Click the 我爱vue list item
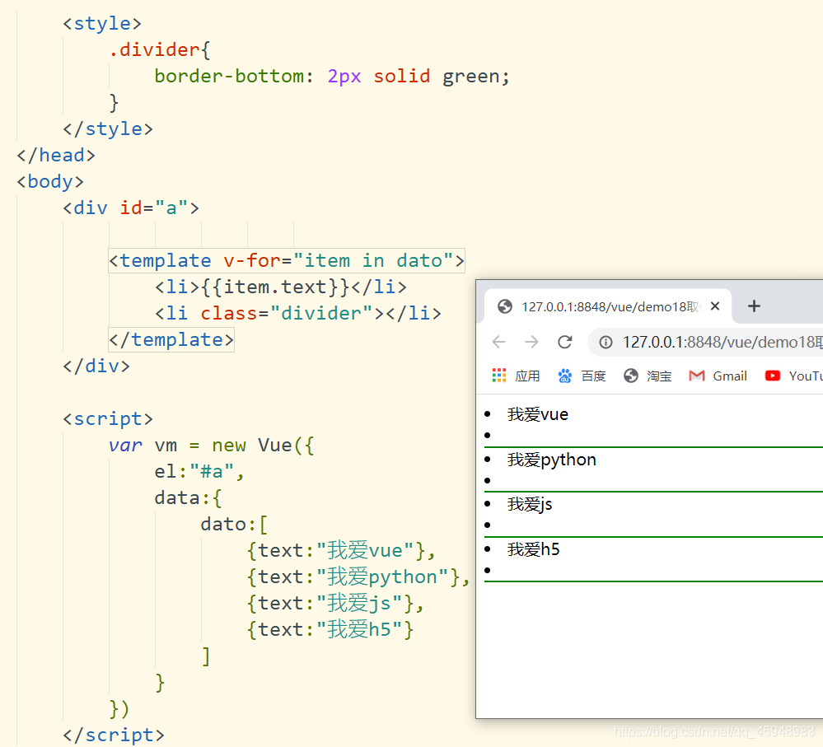The image size is (823, 747). (x=537, y=414)
